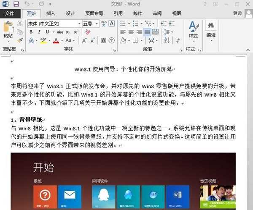Click the Cut scissors icon
The height and width of the screenshot is (210, 253).
coord(20,24)
